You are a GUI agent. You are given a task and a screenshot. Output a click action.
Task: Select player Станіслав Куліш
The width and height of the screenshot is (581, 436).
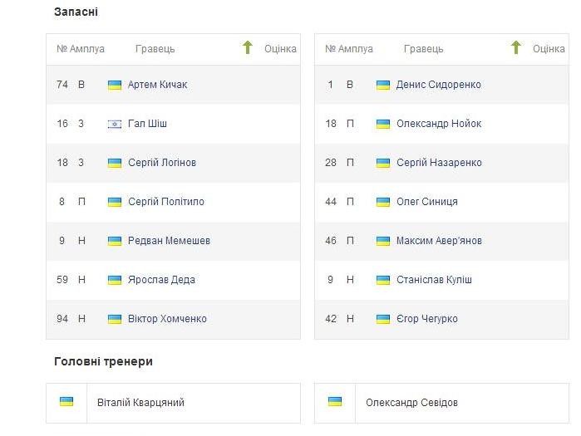point(434,279)
